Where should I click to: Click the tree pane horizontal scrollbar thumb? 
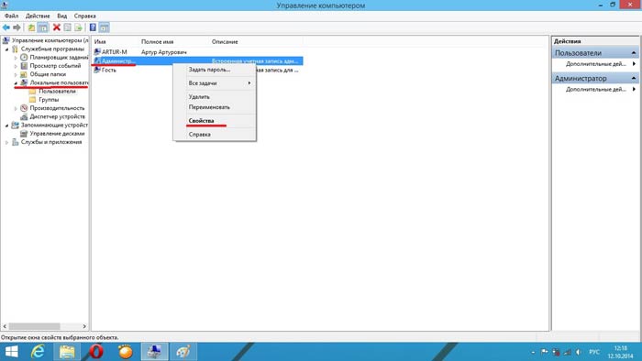[x=35, y=326]
